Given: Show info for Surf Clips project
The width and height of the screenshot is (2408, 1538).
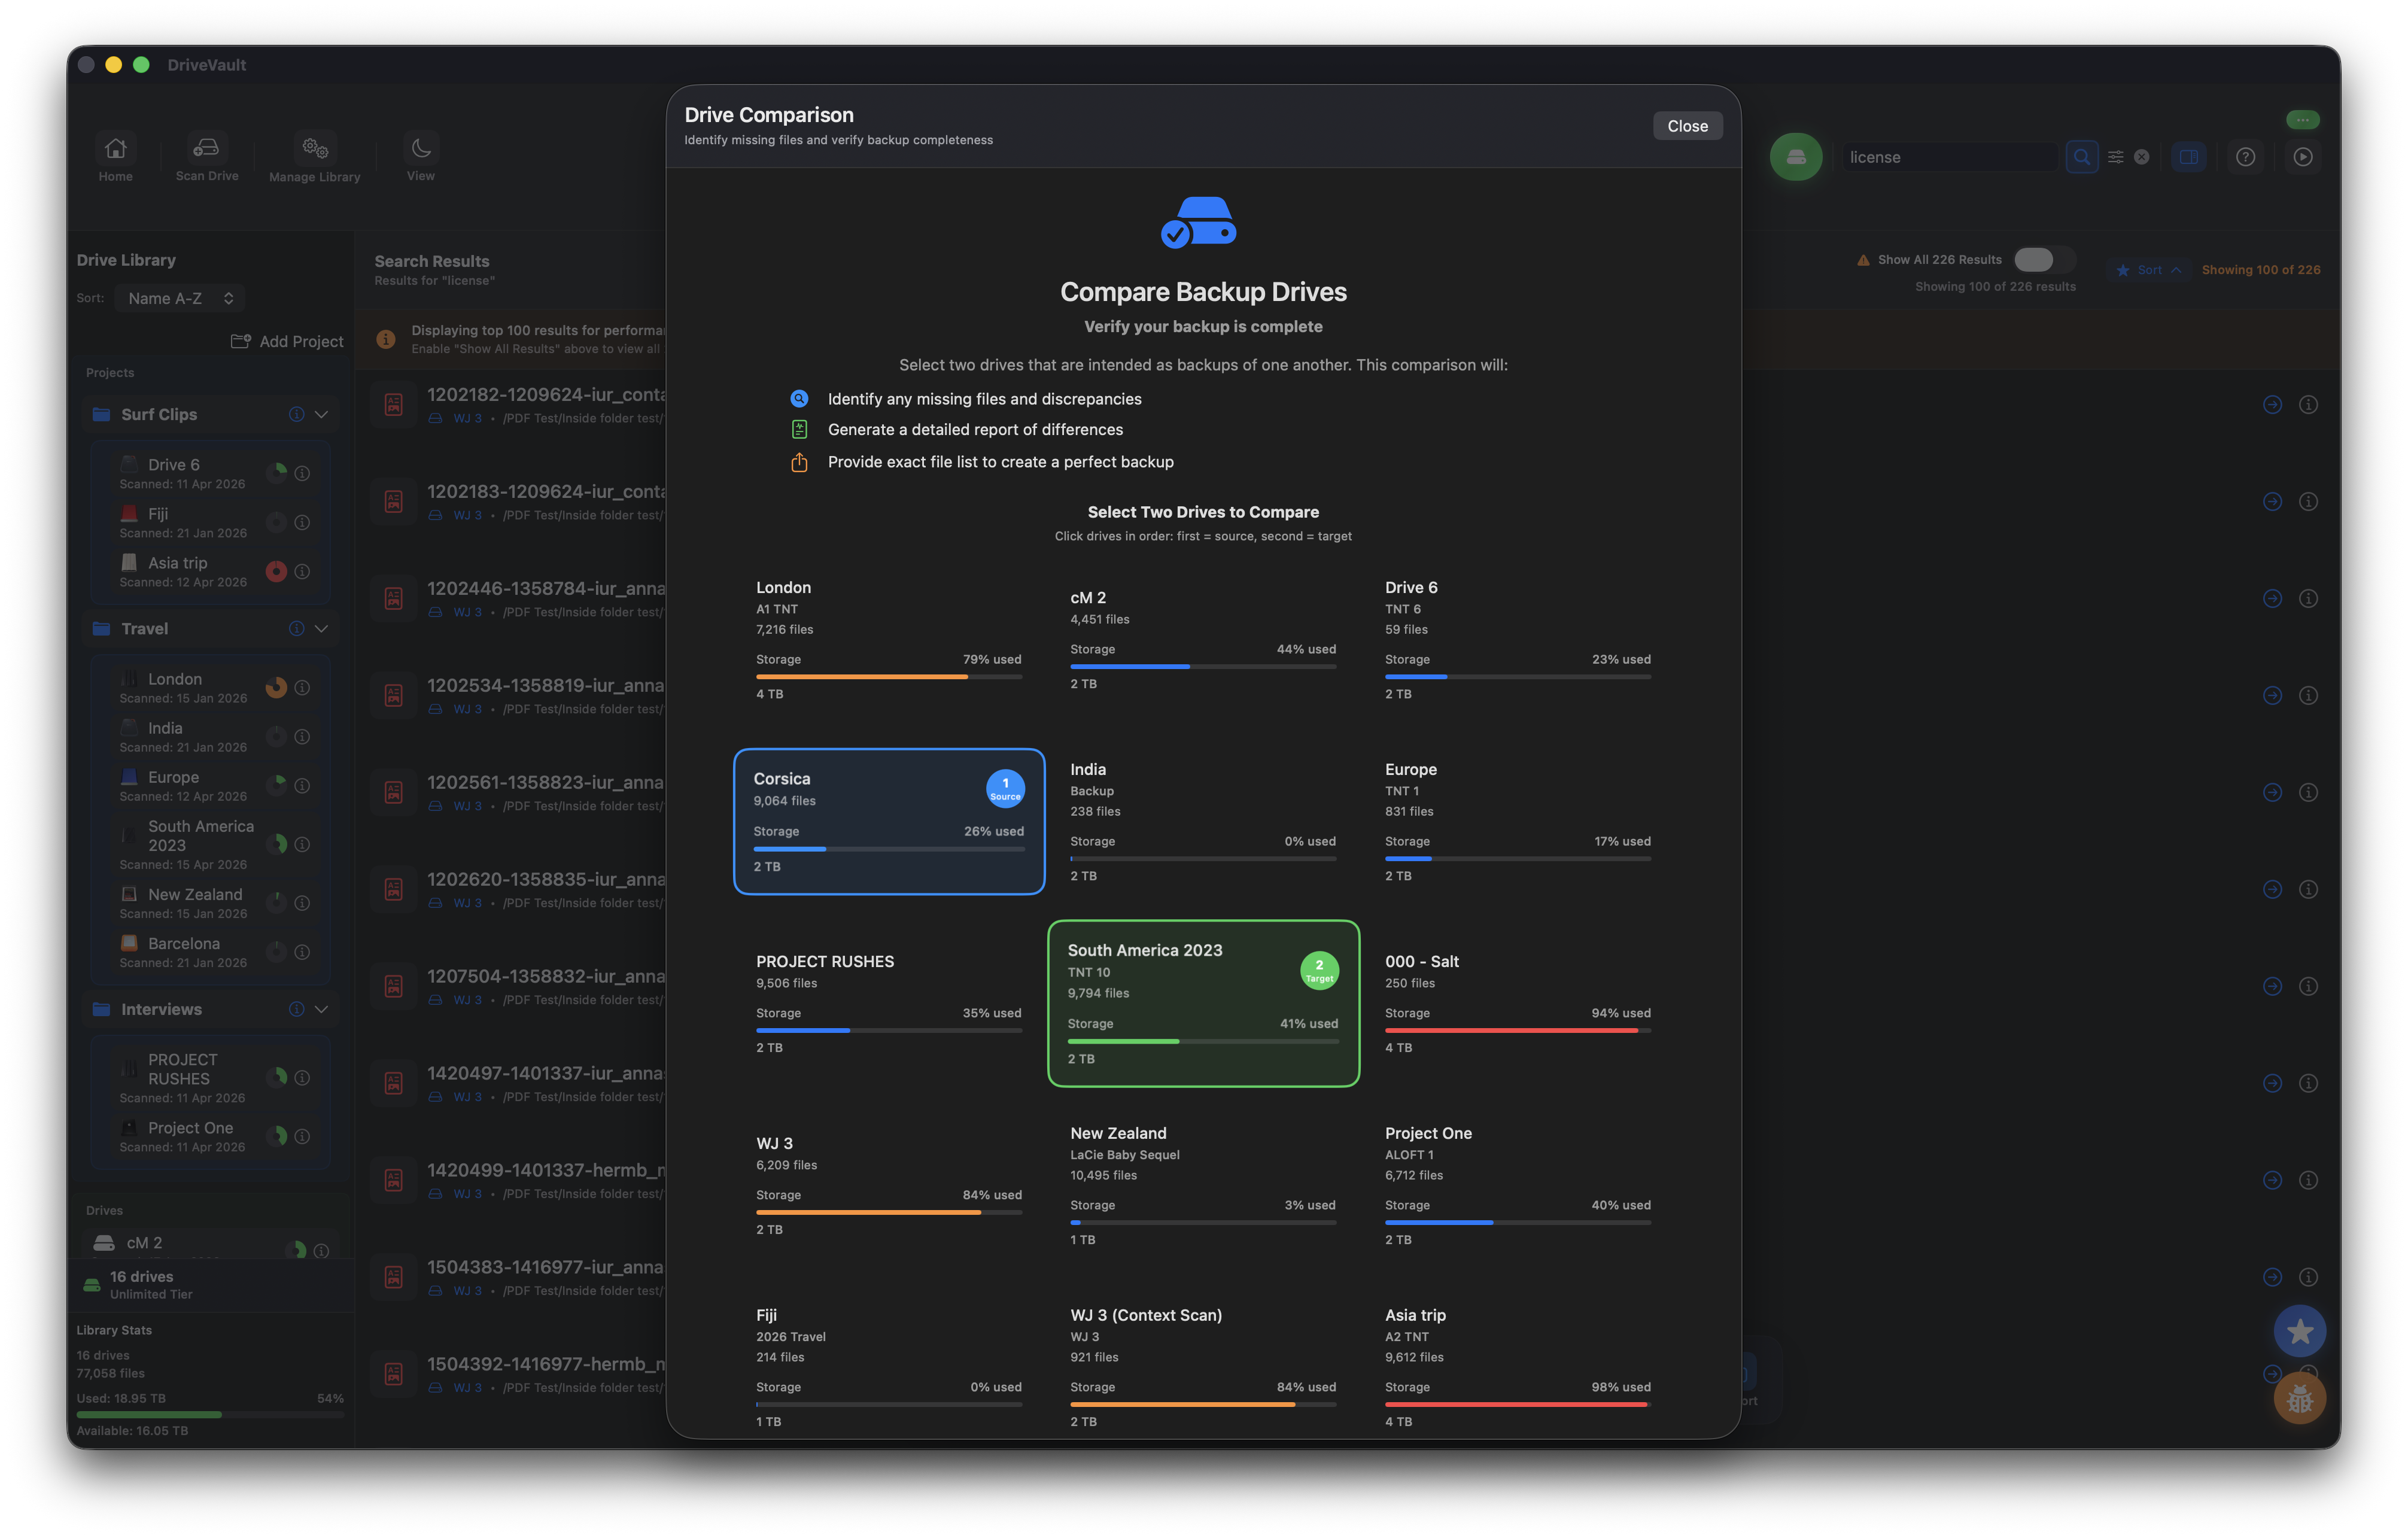Looking at the screenshot, I should (x=296, y=414).
